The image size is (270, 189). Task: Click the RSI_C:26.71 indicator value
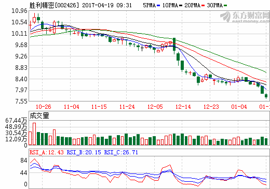click(121, 152)
